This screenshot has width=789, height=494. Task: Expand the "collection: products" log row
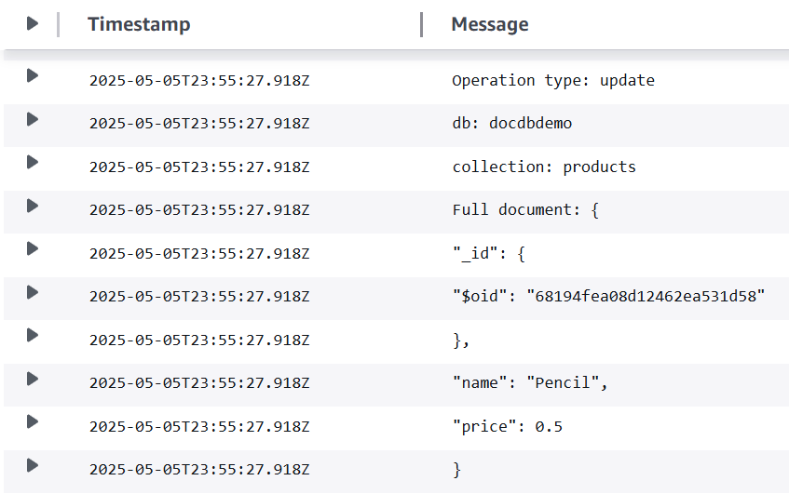coord(33,162)
